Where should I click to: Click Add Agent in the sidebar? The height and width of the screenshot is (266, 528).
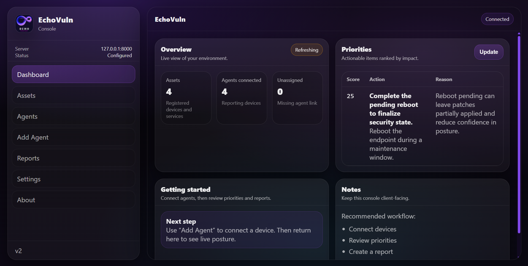pyautogui.click(x=73, y=137)
